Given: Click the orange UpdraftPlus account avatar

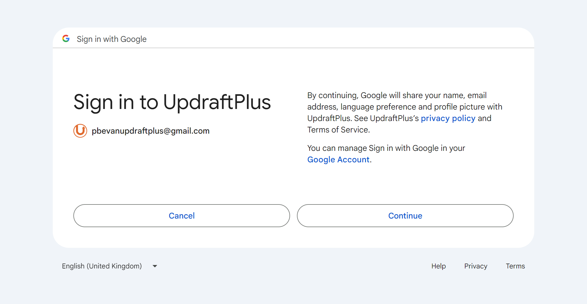Looking at the screenshot, I should click(x=80, y=131).
